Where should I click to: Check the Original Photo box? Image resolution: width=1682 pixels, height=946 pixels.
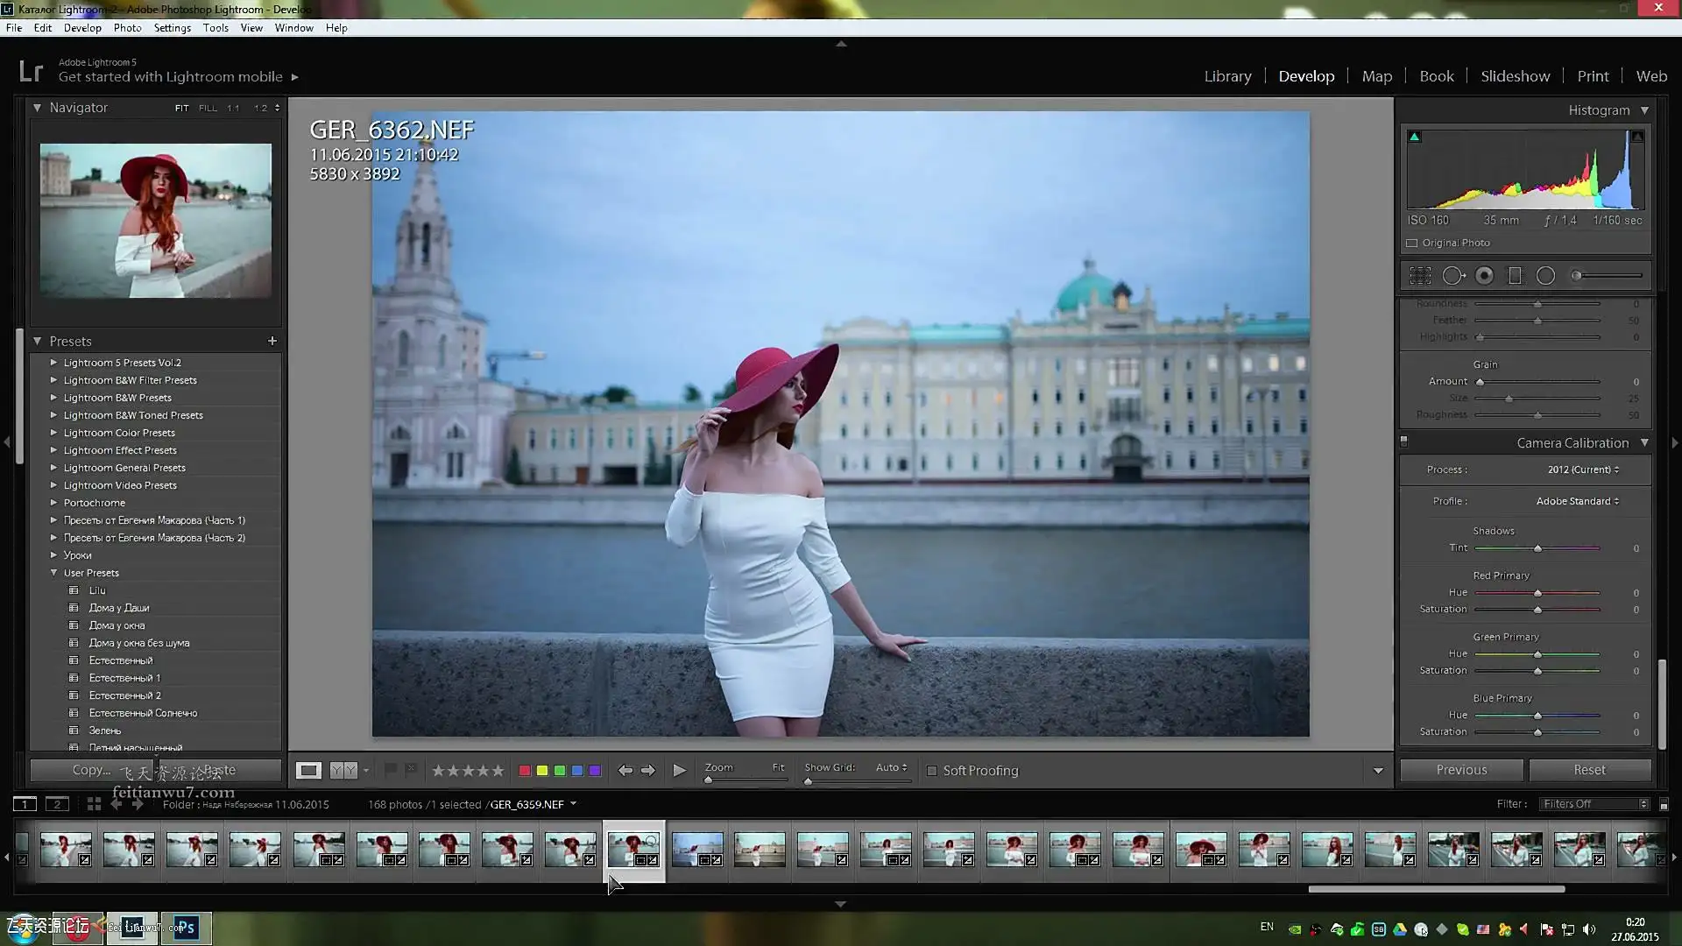click(1411, 243)
